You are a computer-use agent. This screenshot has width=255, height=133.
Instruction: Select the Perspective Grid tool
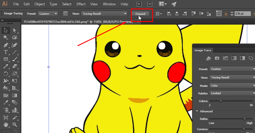(15, 88)
